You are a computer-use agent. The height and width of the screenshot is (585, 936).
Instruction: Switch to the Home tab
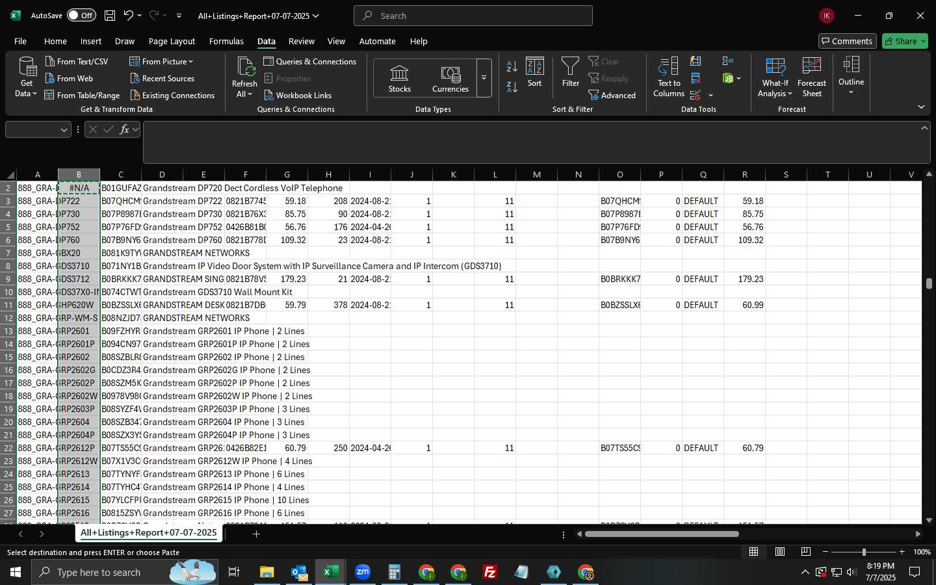(55, 41)
